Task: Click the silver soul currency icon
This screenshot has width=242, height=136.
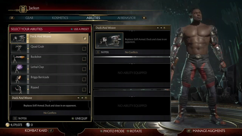Action: coord(28,125)
